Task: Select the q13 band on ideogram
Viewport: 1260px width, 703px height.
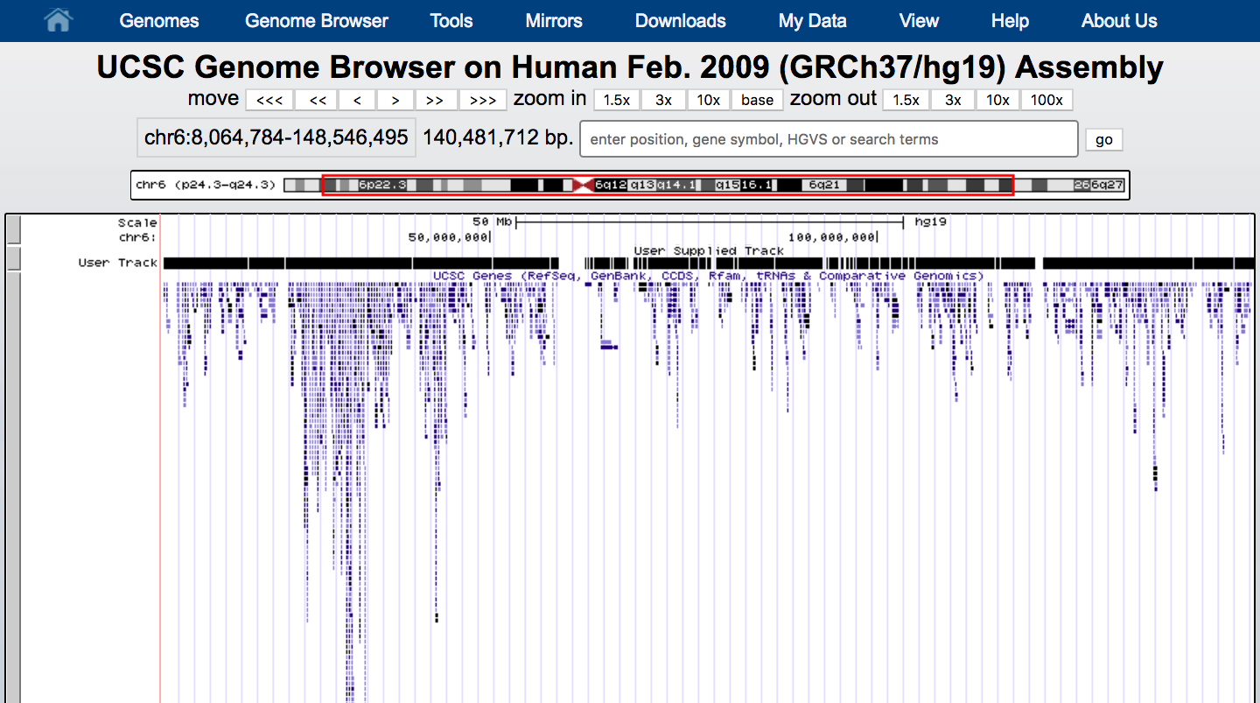Action: coord(643,185)
